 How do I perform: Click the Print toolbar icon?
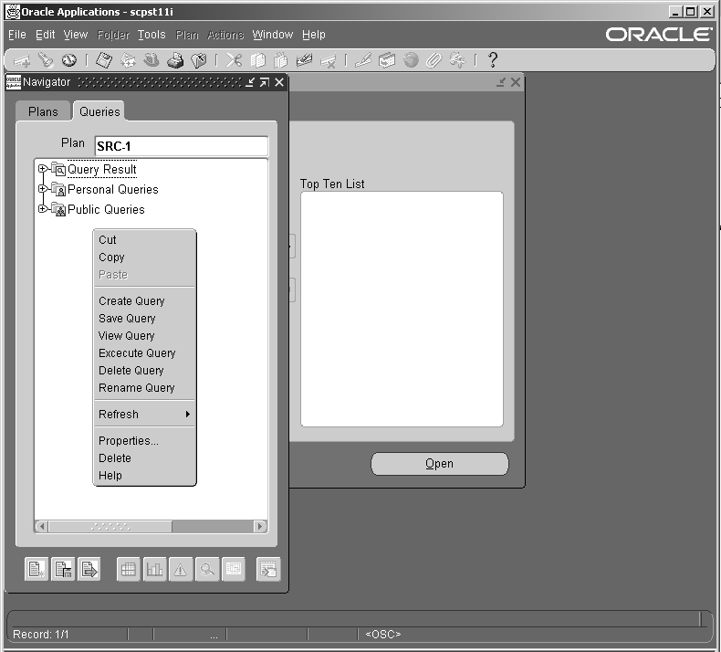click(175, 60)
